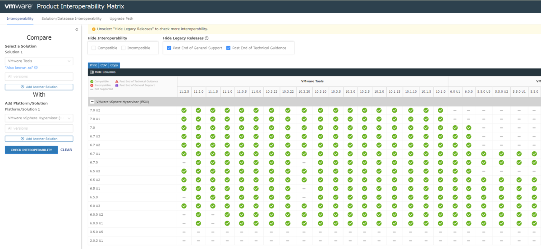541x249 pixels.
Task: Click the CHECK INTEROPERABILITY button
Action: [31, 149]
